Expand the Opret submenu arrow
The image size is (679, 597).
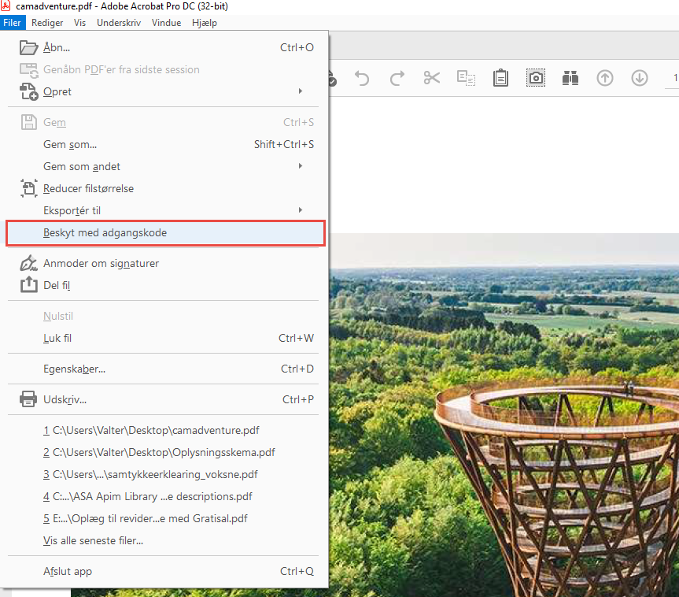coord(300,91)
